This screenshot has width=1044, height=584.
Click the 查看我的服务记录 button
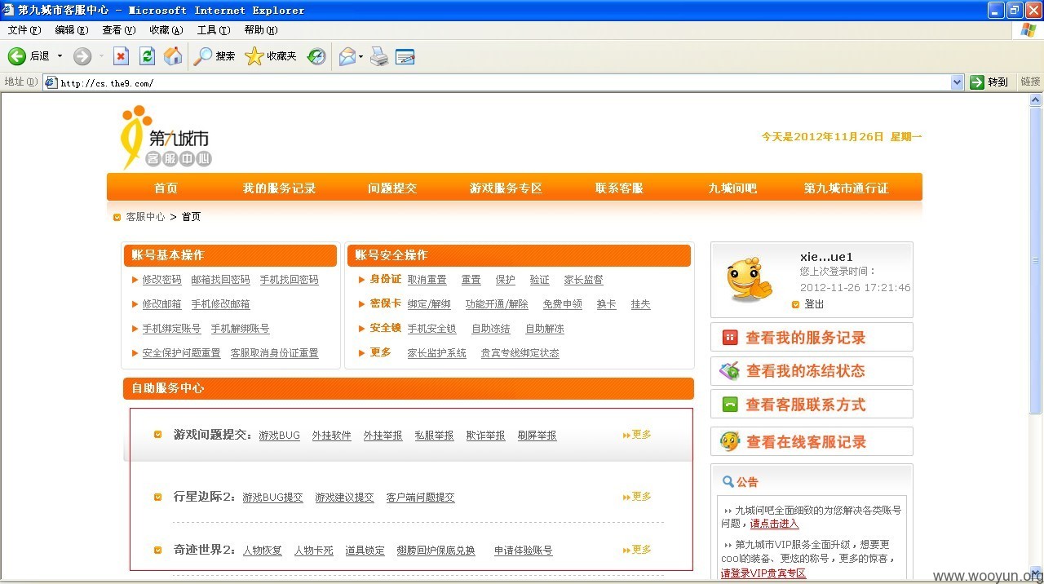click(x=812, y=337)
